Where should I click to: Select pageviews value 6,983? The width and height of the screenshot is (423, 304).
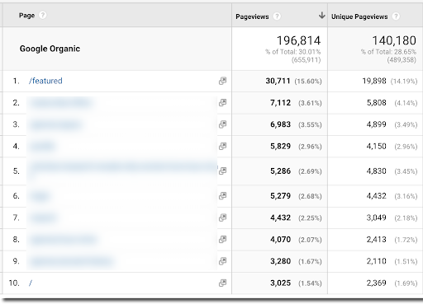click(280, 124)
